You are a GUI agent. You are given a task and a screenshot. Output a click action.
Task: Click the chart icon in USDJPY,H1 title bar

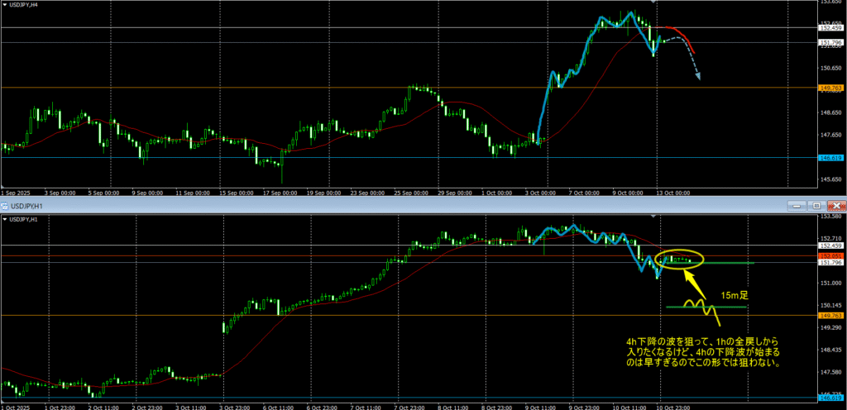5,205
